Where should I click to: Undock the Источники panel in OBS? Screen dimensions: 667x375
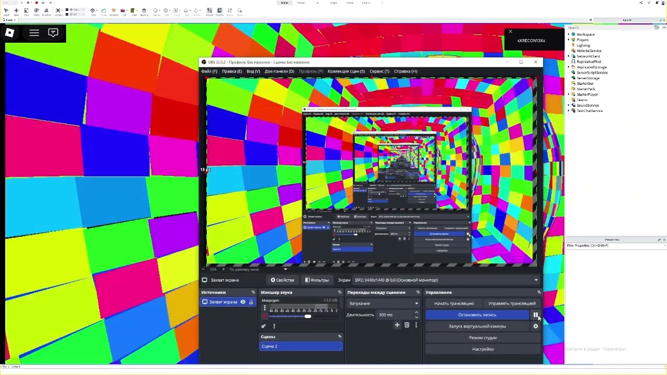coord(253,292)
